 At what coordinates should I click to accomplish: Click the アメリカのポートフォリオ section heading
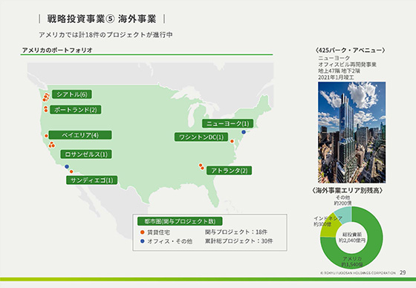coord(57,50)
